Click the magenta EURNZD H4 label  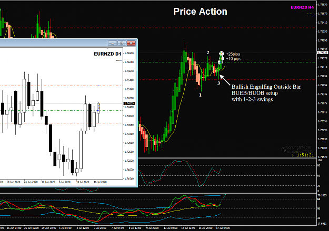click(302, 7)
